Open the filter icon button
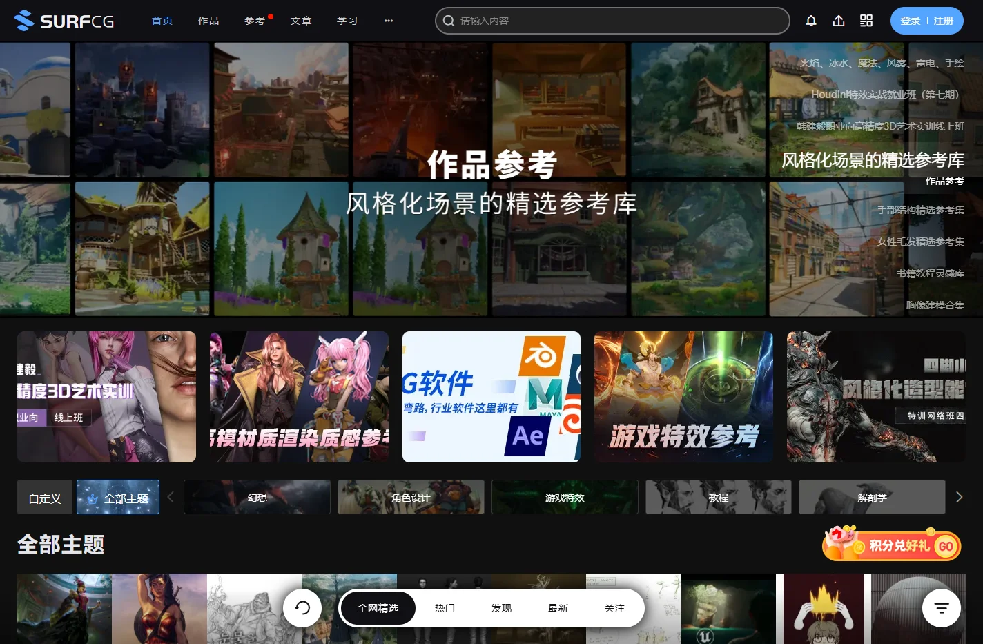The height and width of the screenshot is (644, 983). coord(942,608)
